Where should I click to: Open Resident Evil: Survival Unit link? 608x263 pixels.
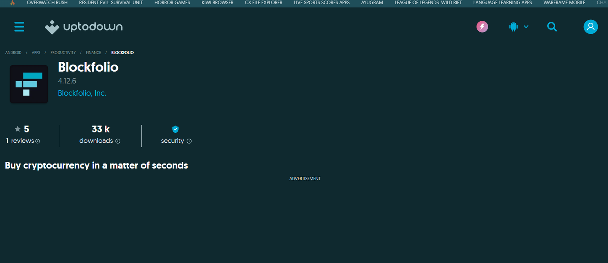[111, 2]
